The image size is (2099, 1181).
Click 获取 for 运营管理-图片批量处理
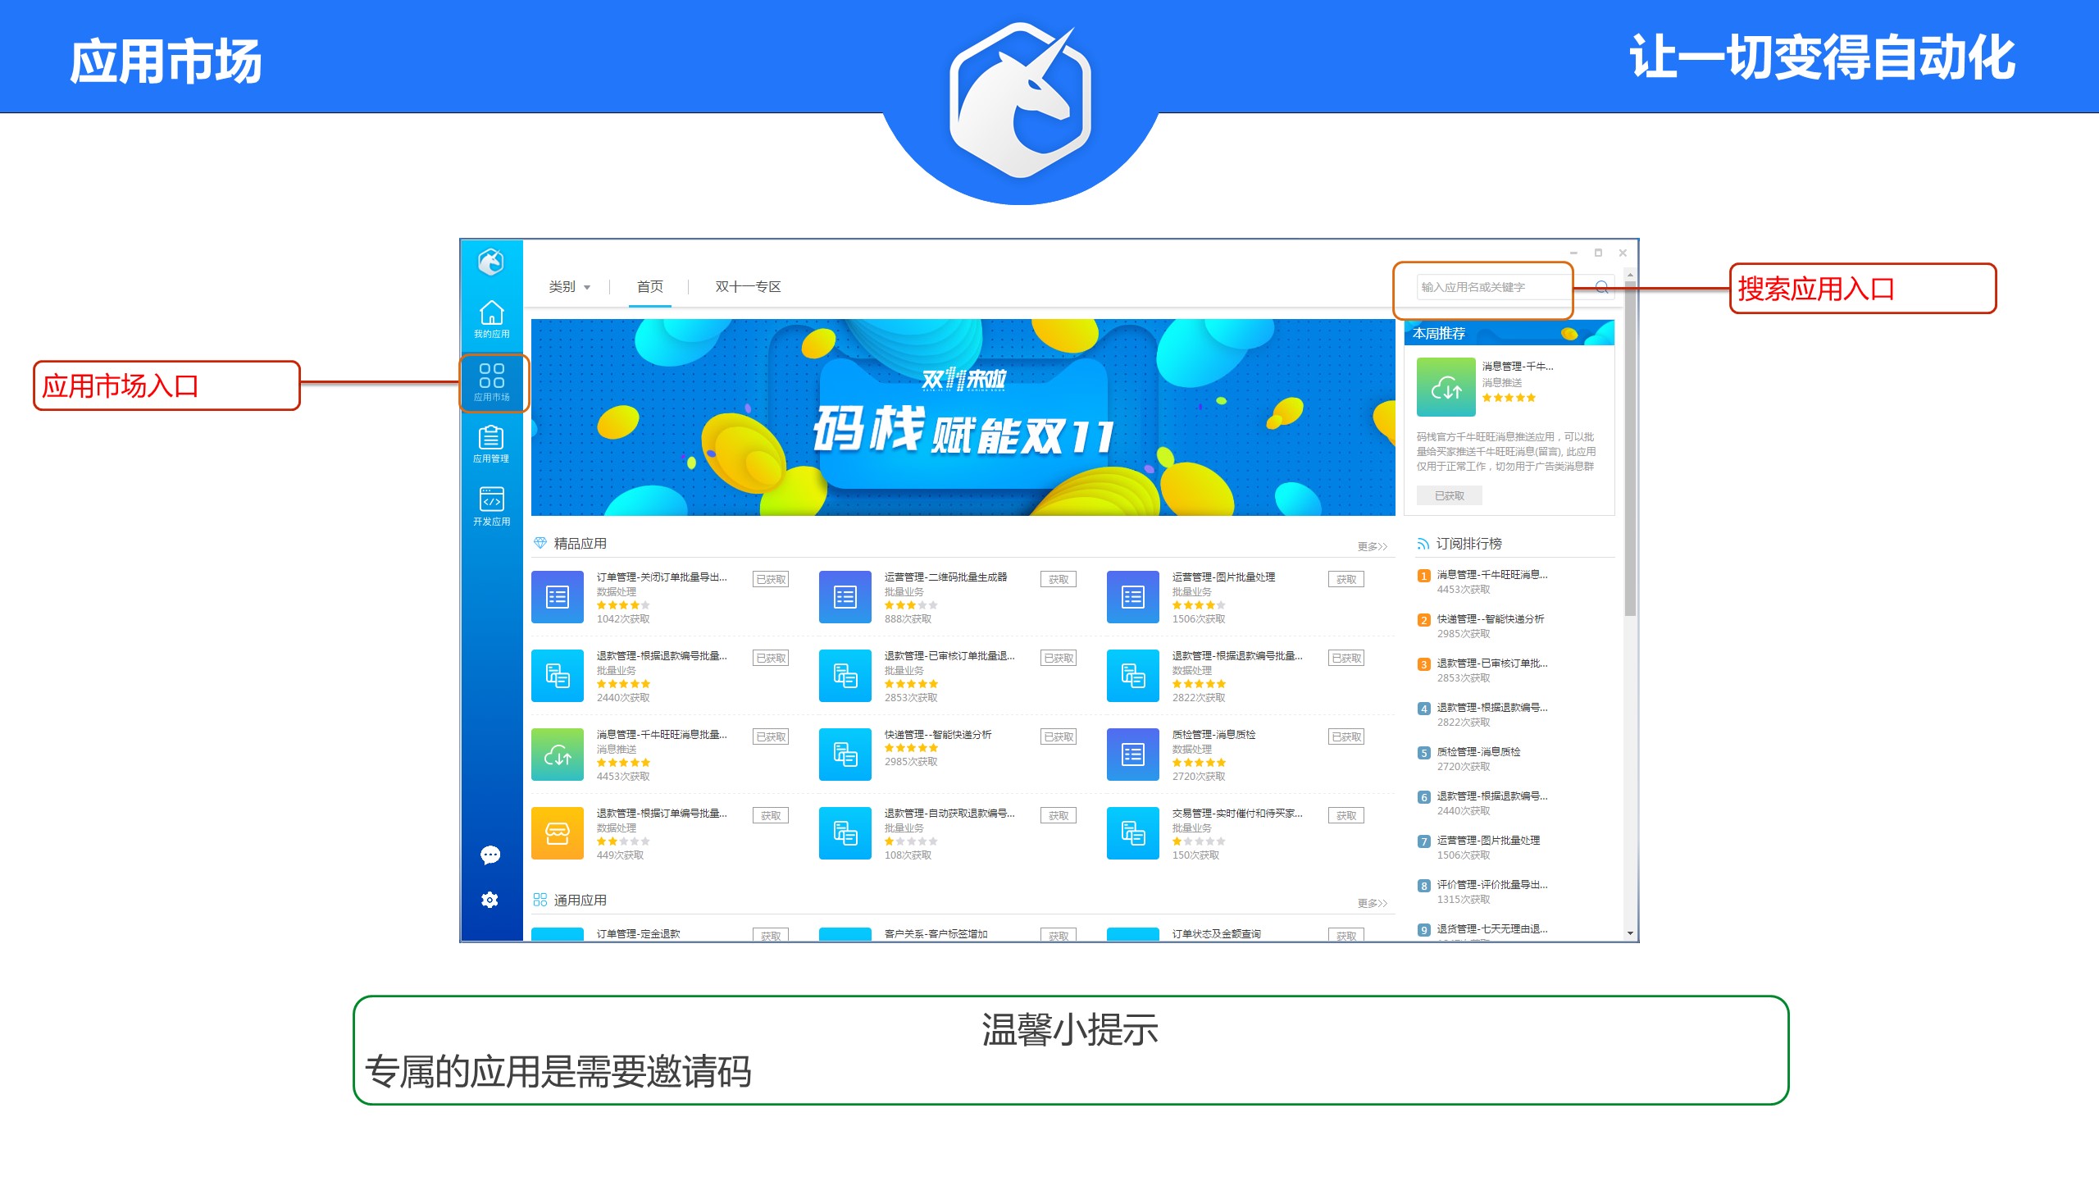[1345, 580]
